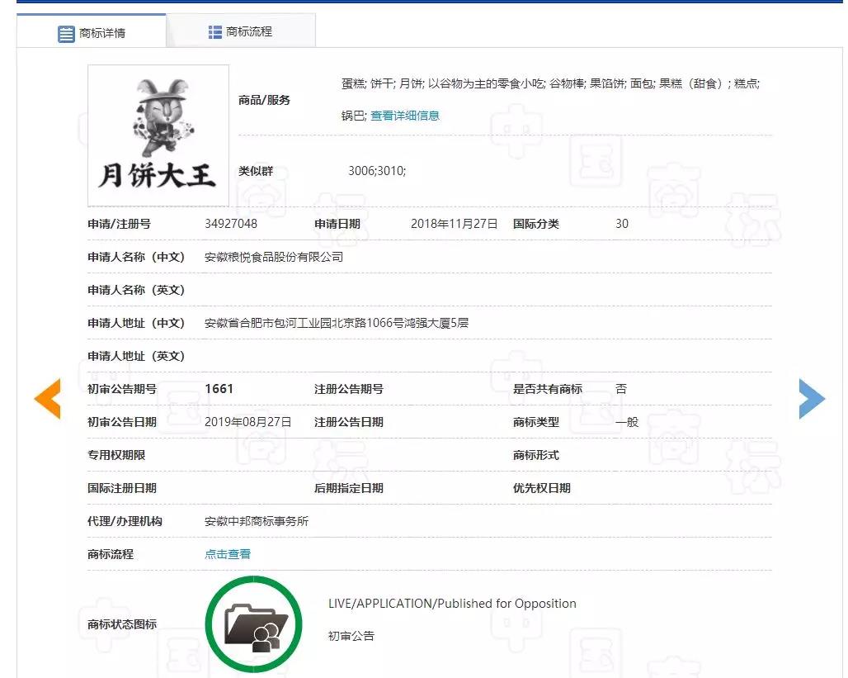Click the 商标详情 tab document icon
Screen dimensions: 848x678
[x=66, y=34]
